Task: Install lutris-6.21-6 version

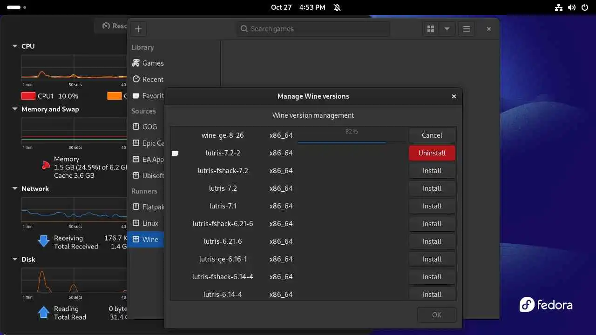Action: (x=432, y=241)
